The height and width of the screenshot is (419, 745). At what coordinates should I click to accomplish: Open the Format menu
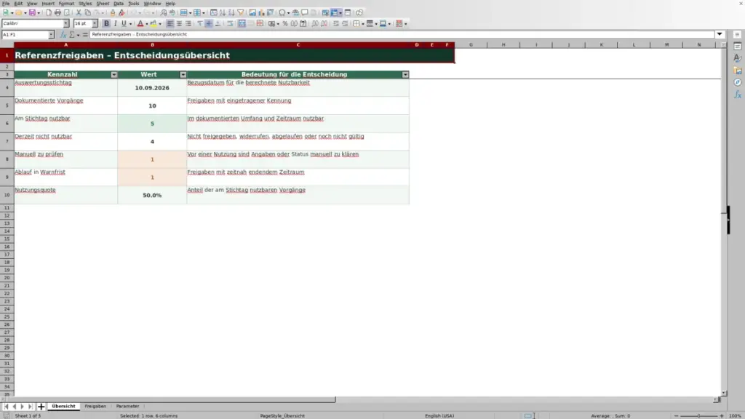tap(66, 4)
